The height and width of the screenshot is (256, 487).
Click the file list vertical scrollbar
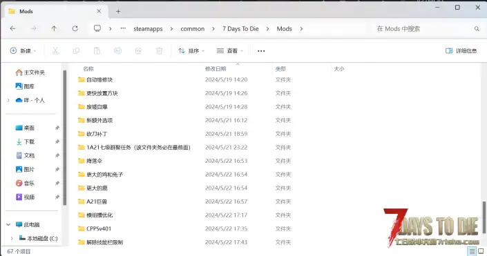tap(484, 217)
